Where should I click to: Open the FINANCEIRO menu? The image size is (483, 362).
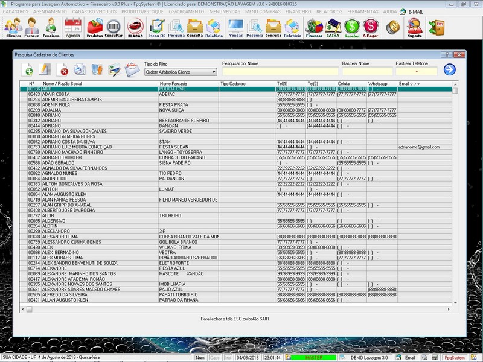point(298,11)
